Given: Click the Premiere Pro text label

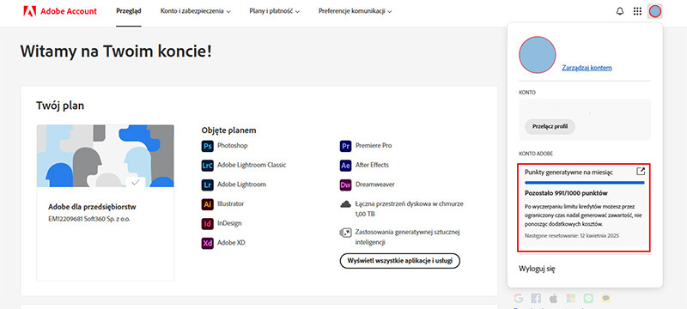Looking at the screenshot, I should (x=374, y=146).
